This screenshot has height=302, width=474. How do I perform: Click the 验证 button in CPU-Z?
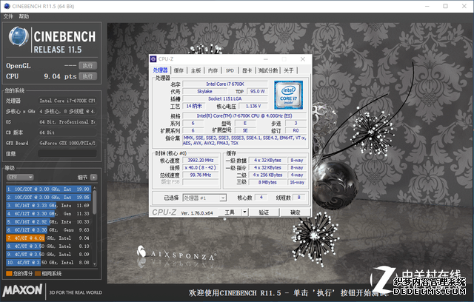[264, 212]
